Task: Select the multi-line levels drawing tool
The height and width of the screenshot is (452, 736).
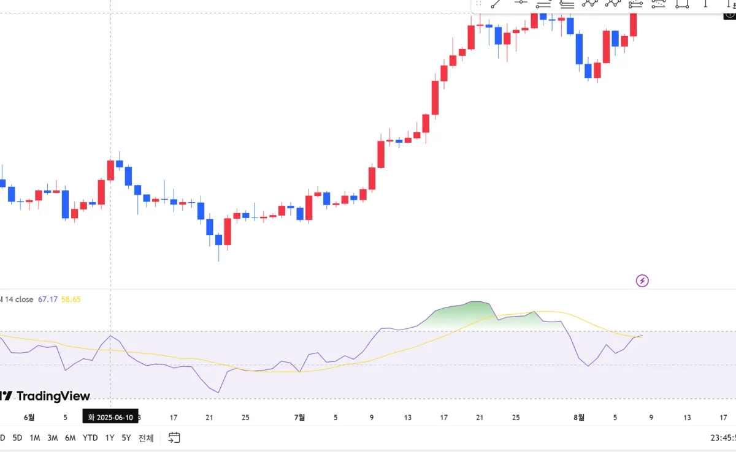Action: (x=567, y=3)
